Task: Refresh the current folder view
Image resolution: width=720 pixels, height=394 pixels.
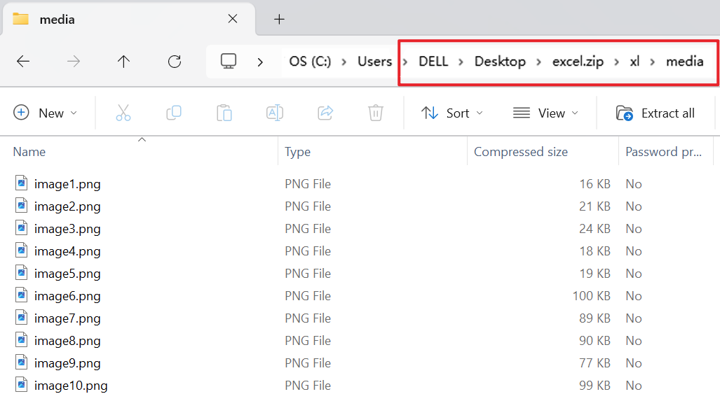Action: coord(175,62)
